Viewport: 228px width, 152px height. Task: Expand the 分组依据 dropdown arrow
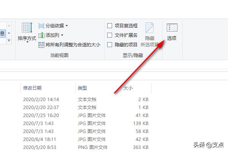click(66, 26)
